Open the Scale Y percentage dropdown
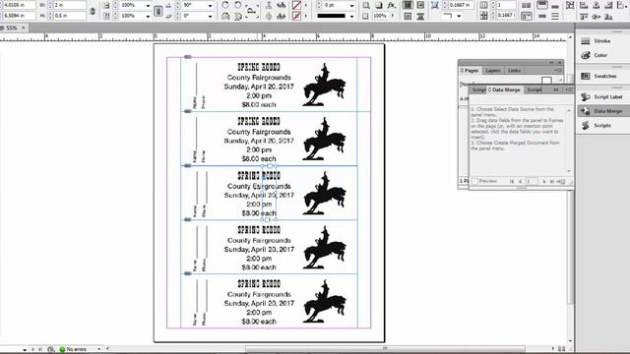 [x=148, y=16]
